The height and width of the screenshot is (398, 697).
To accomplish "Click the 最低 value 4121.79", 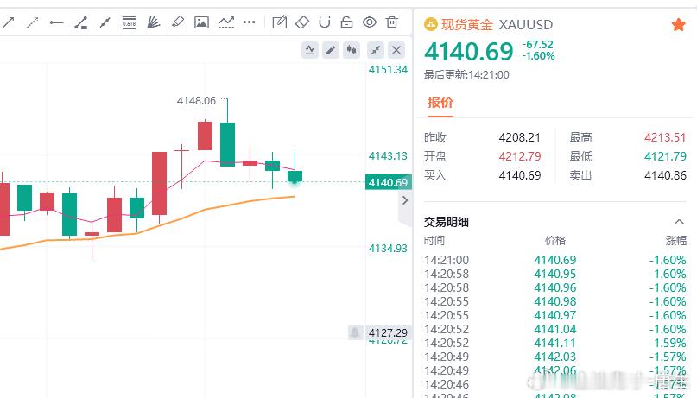I will pos(665,156).
